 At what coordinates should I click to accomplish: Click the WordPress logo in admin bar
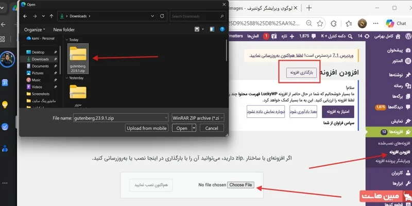point(408,36)
